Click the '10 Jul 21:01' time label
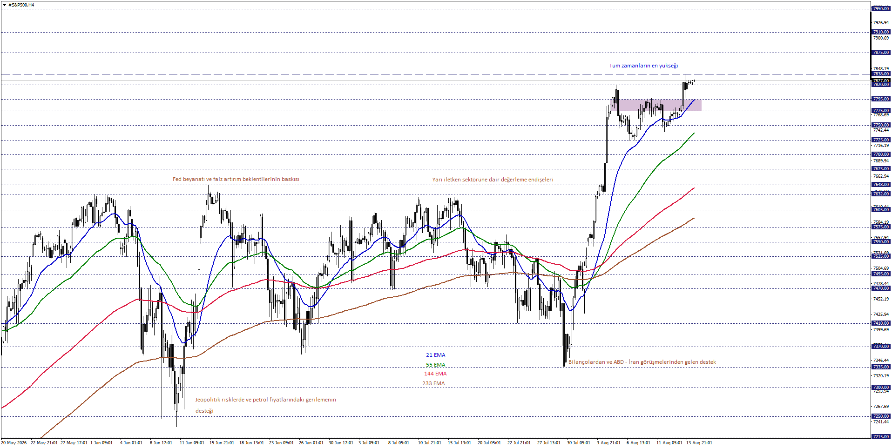The height and width of the screenshot is (448, 892). pyautogui.click(x=430, y=443)
